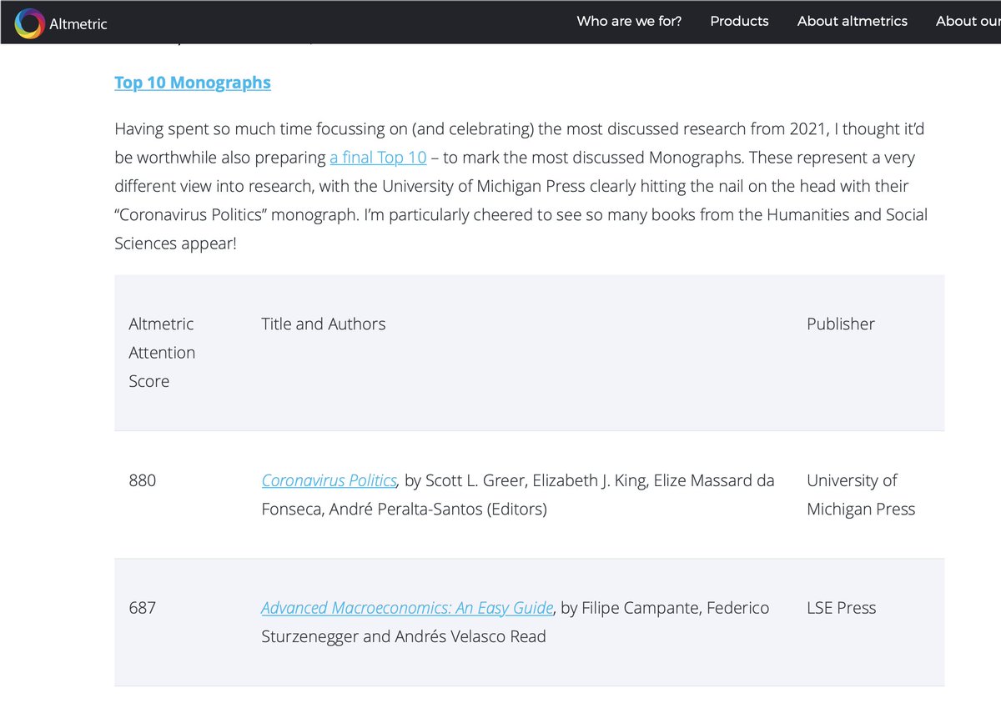
Task: Click the Scott L. Greer editors text
Action: 517,495
